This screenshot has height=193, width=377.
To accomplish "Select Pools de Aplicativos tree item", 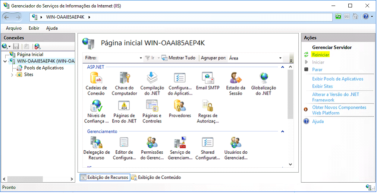I will pyautogui.click(x=44, y=68).
